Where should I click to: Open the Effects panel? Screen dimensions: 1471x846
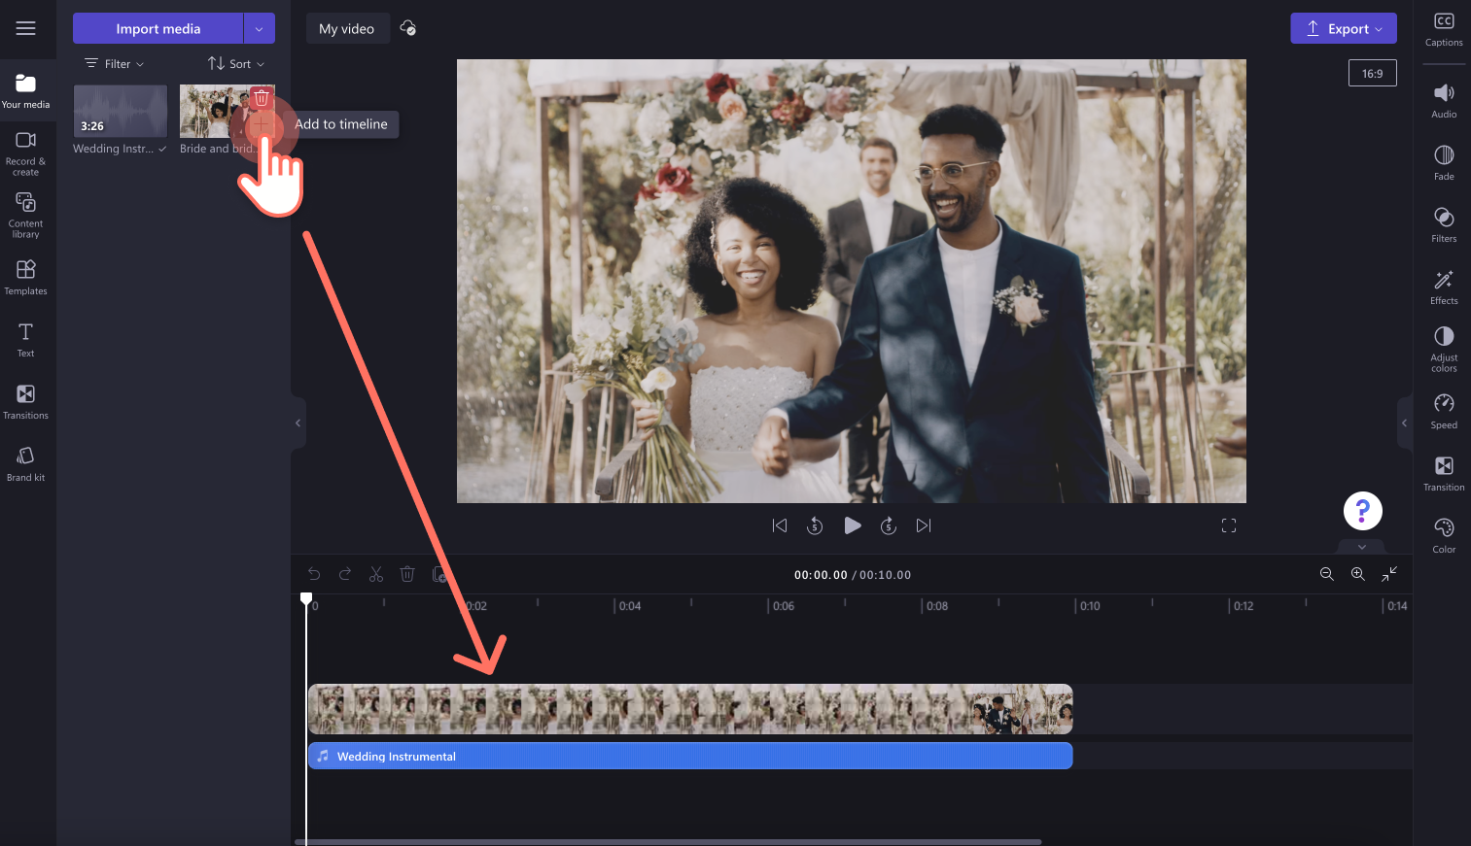point(1444,288)
